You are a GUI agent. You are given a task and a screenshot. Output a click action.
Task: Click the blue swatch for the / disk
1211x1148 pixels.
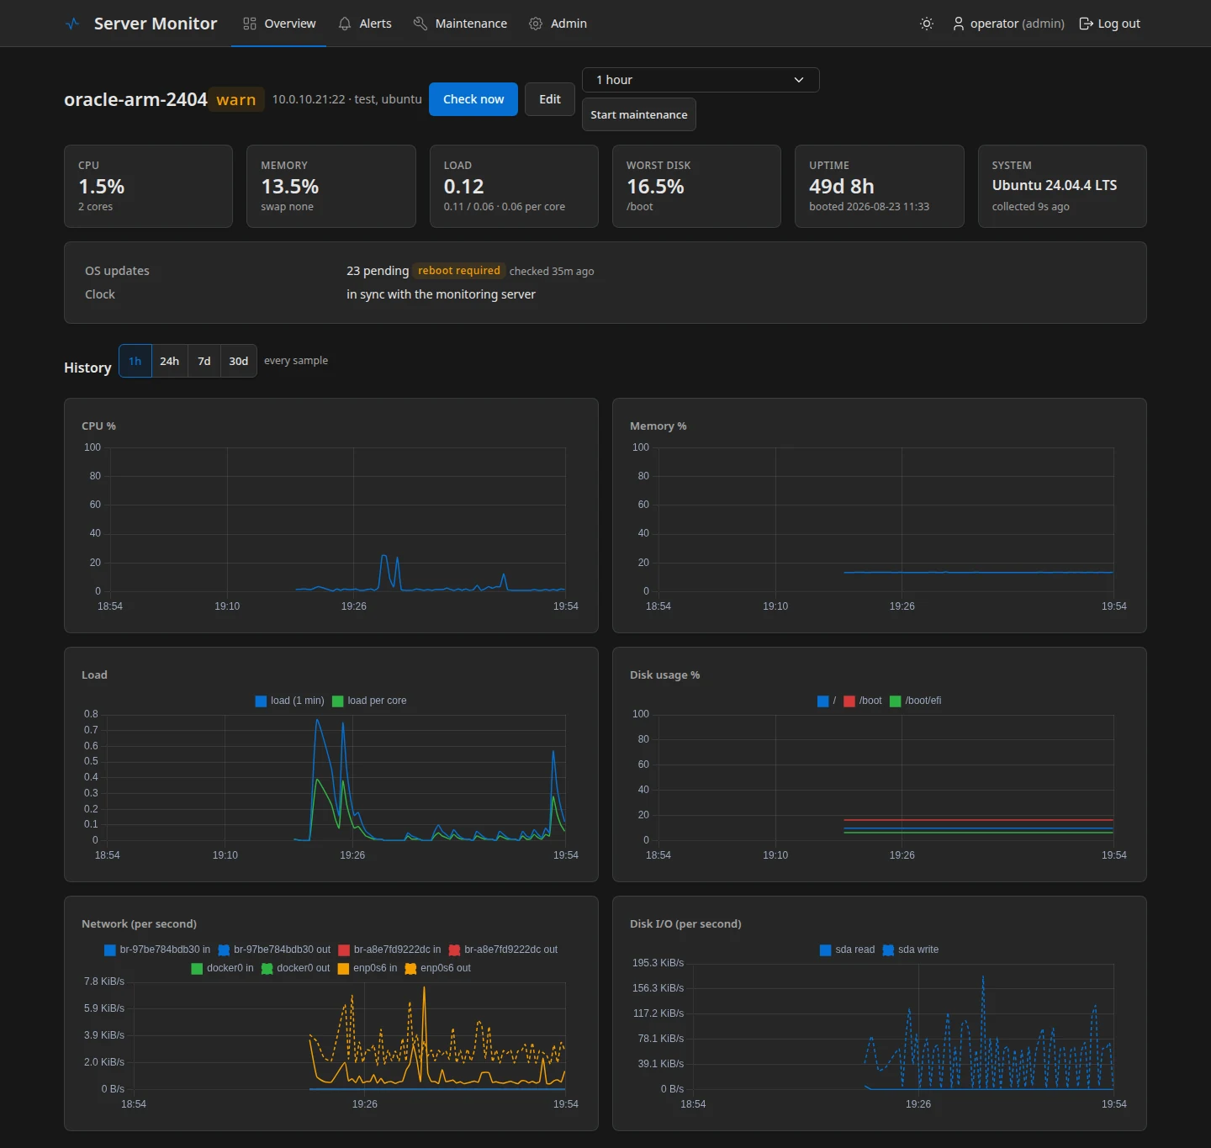(x=822, y=701)
